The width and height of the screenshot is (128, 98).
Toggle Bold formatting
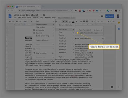click(63, 21)
